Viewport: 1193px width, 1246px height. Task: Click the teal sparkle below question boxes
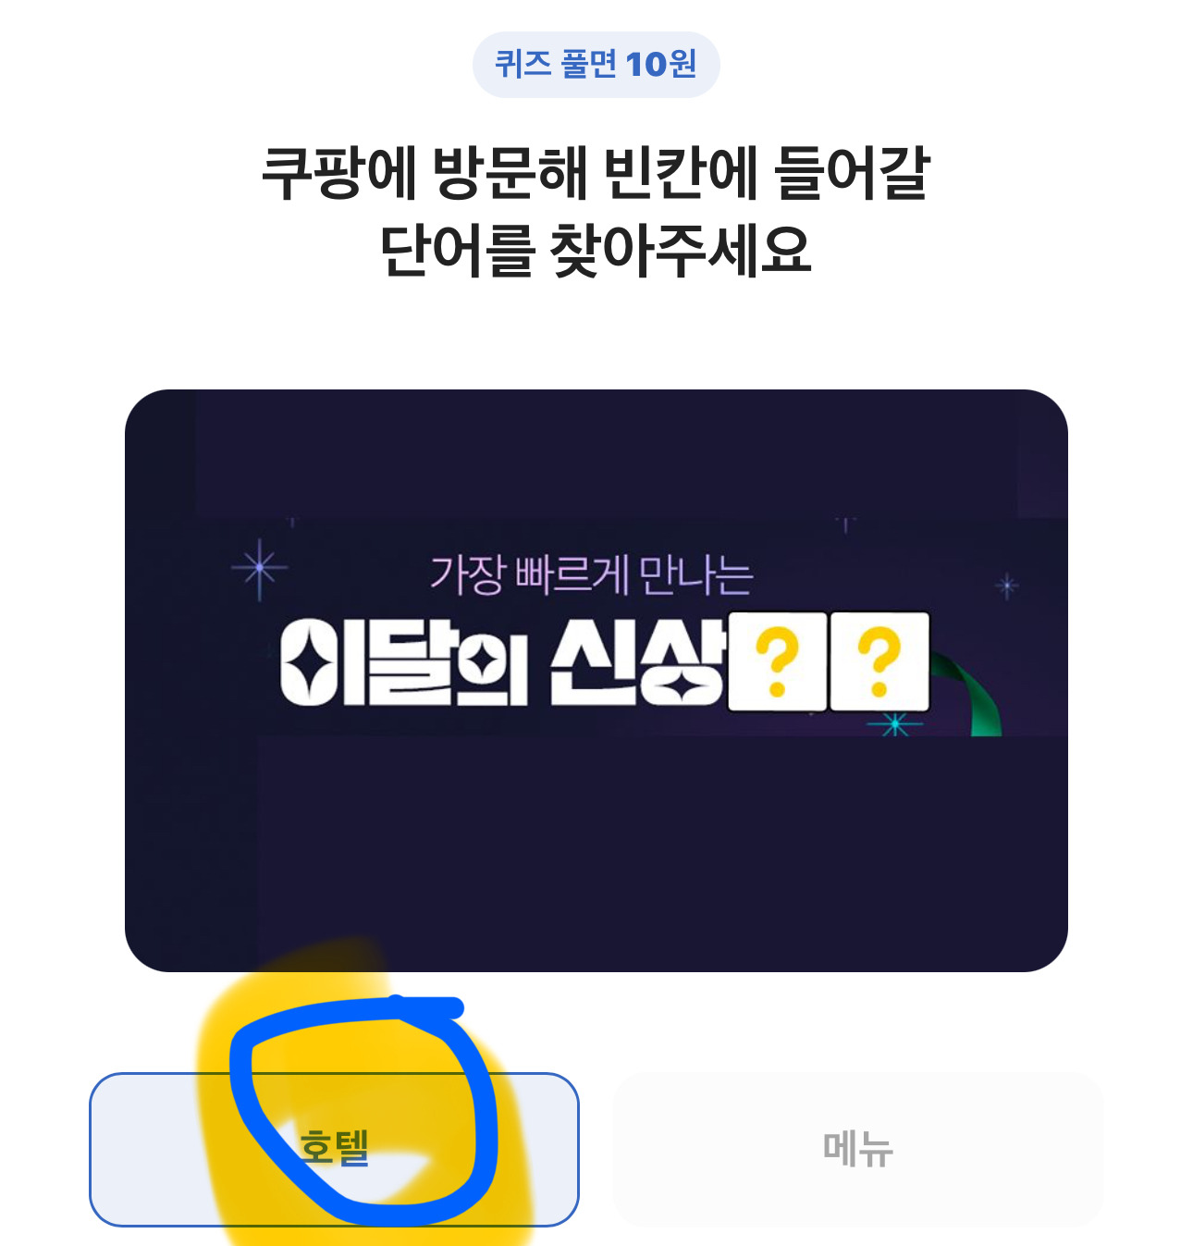click(x=893, y=725)
